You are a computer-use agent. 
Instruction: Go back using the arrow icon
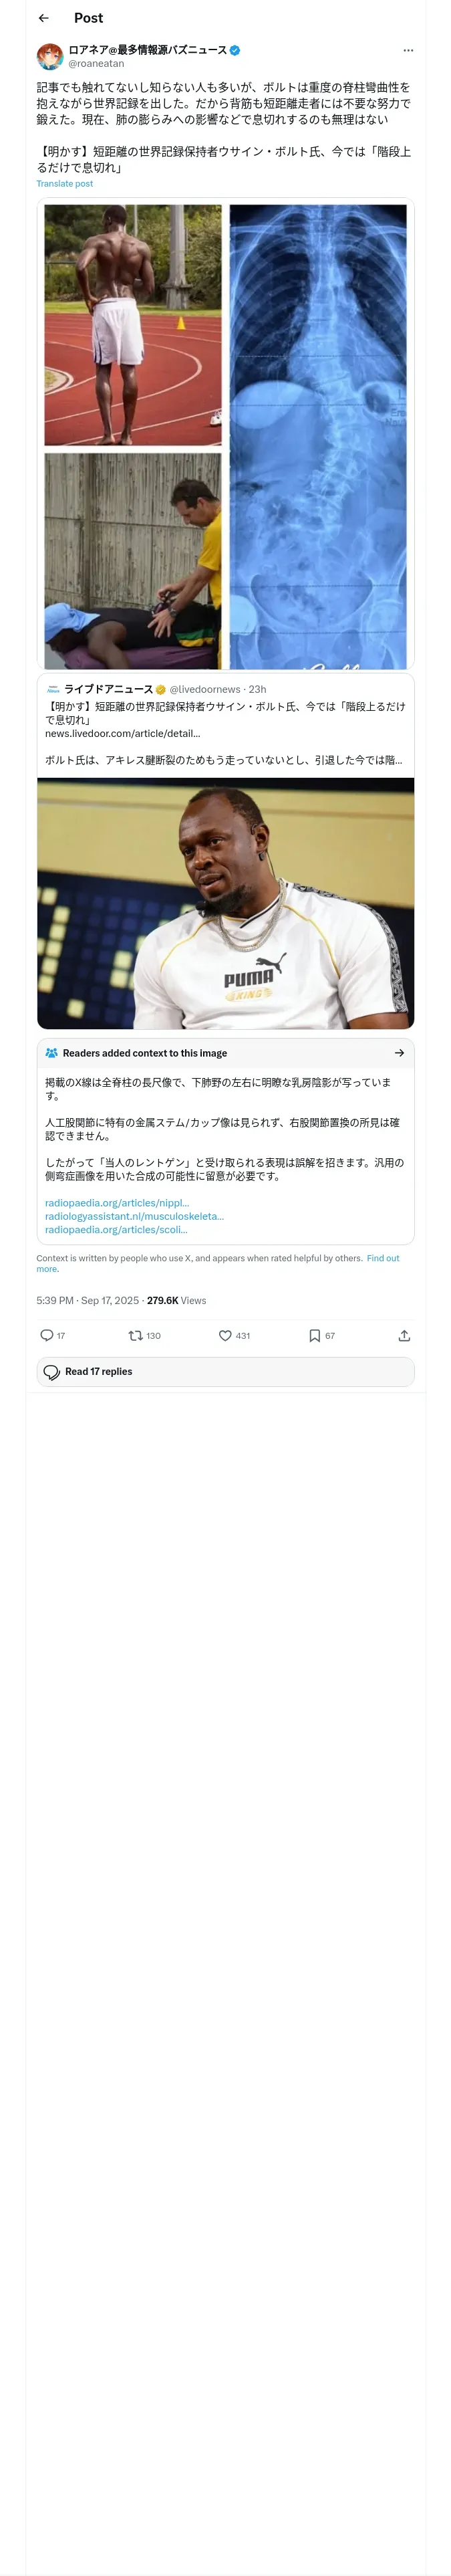pyautogui.click(x=43, y=18)
